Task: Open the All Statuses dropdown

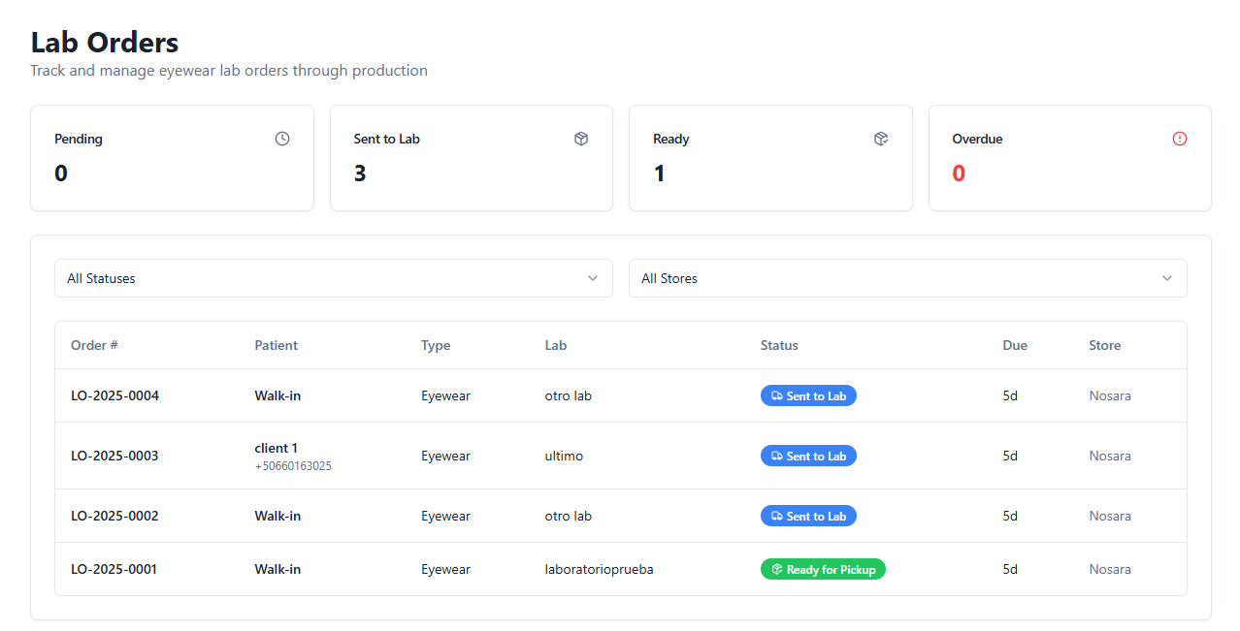Action: point(334,278)
